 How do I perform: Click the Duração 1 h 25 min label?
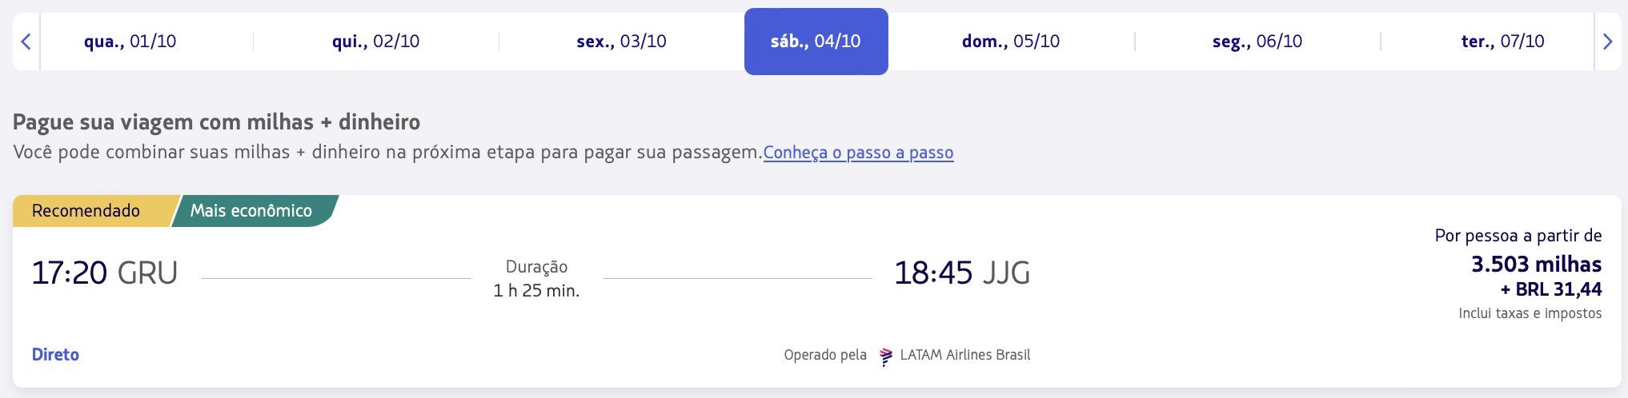pos(536,279)
